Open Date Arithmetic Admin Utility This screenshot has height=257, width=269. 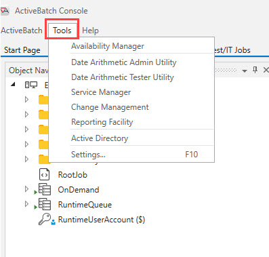tap(124, 62)
